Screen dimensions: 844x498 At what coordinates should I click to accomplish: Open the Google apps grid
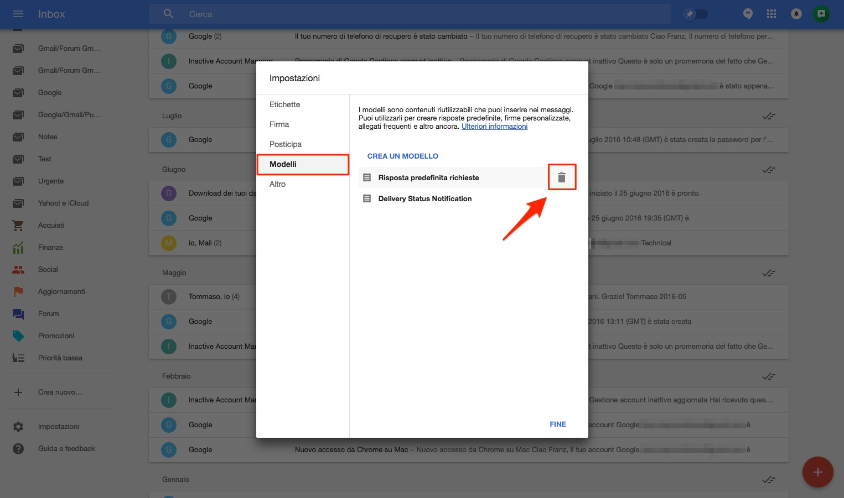pyautogui.click(x=771, y=14)
